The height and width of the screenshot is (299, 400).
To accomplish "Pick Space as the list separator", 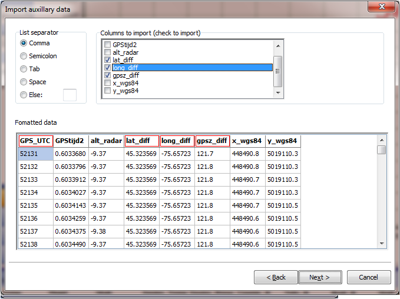I will [x=24, y=82].
